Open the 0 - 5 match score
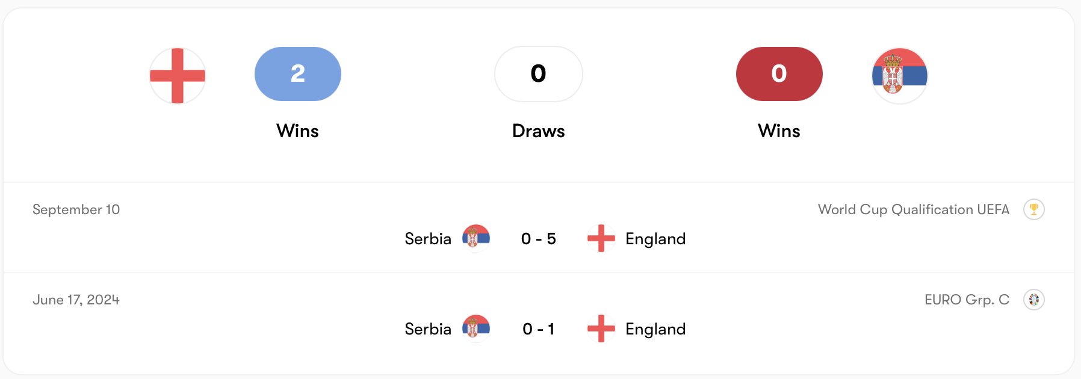 [x=538, y=239]
